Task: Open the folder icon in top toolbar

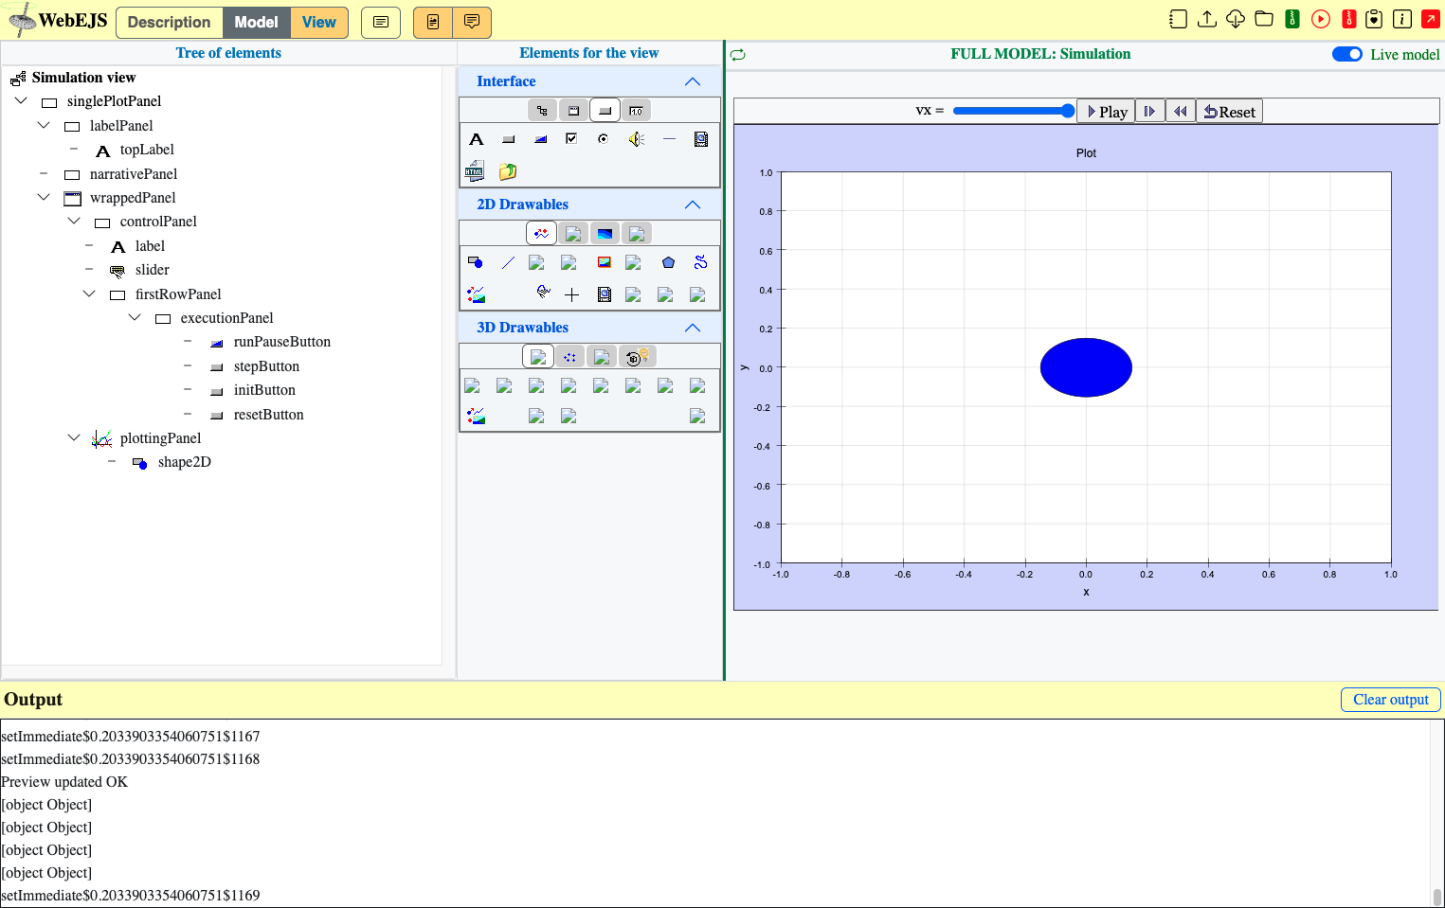Action: 1264,19
